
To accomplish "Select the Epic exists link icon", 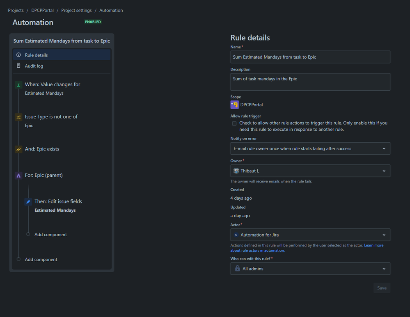I will pyautogui.click(x=18, y=150).
